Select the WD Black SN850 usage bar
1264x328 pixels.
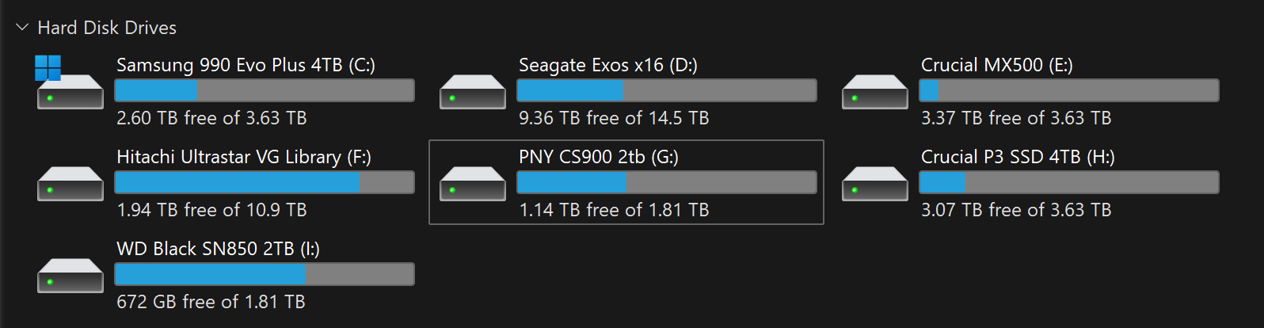tap(265, 274)
